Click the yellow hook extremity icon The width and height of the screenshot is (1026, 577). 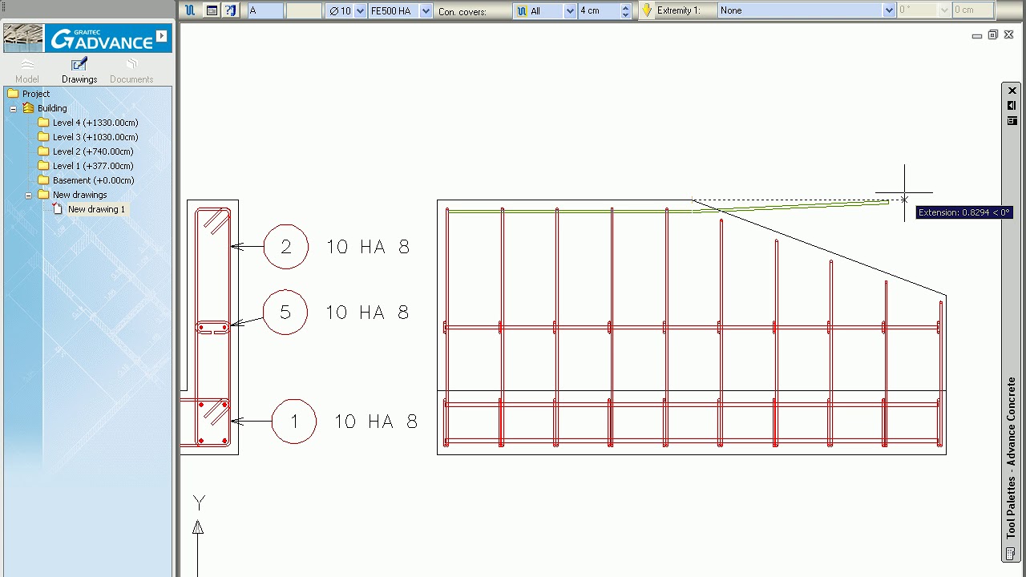tap(647, 10)
